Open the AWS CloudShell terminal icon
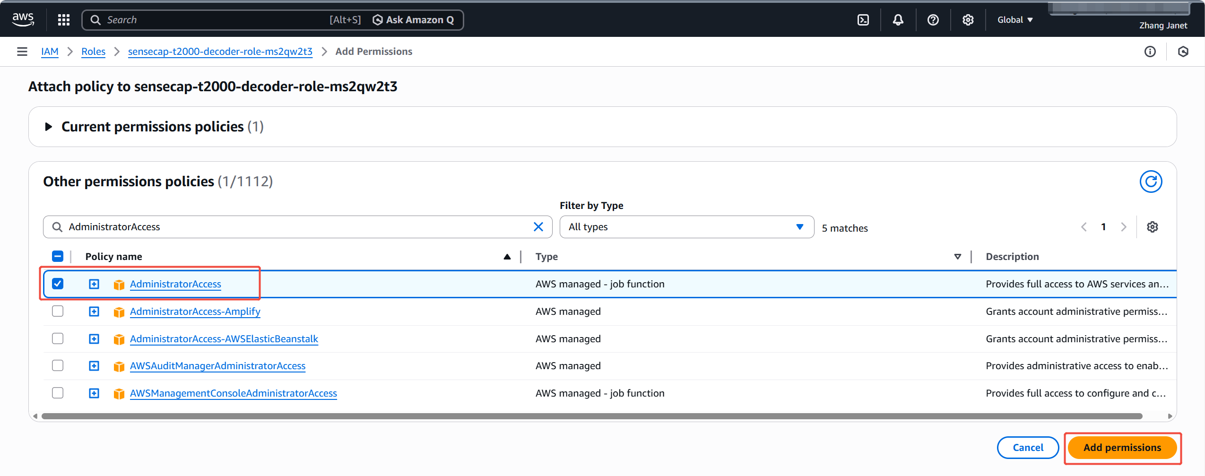This screenshot has height=476, width=1205. 863,20
